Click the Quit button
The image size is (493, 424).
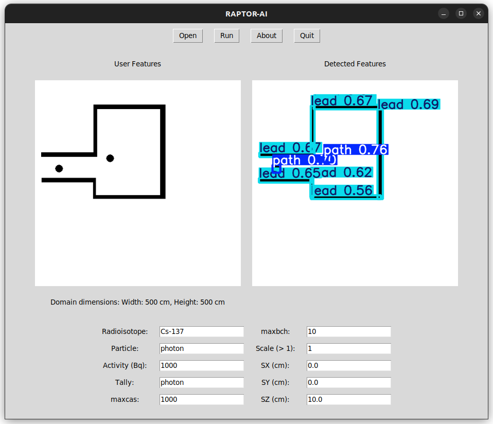[x=307, y=36]
